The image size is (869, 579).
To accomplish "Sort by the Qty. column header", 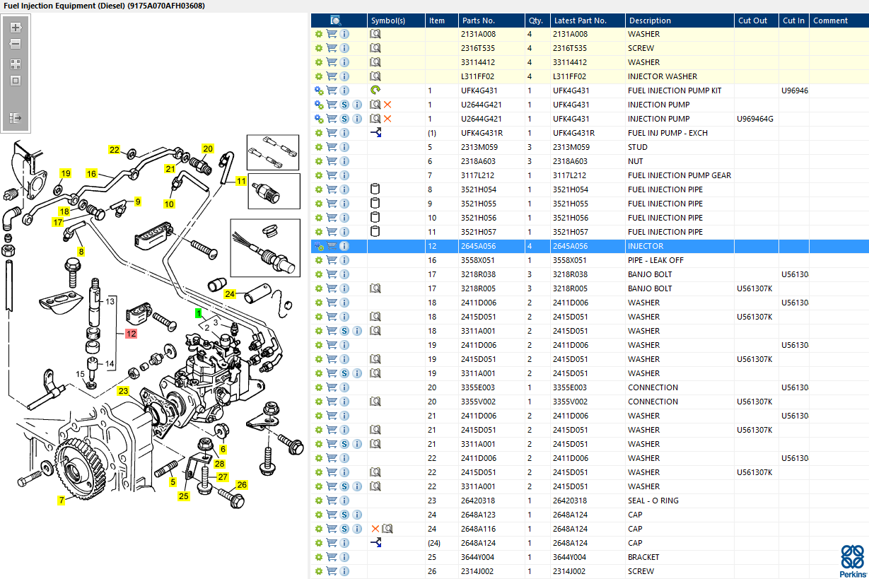I will 537,21.
